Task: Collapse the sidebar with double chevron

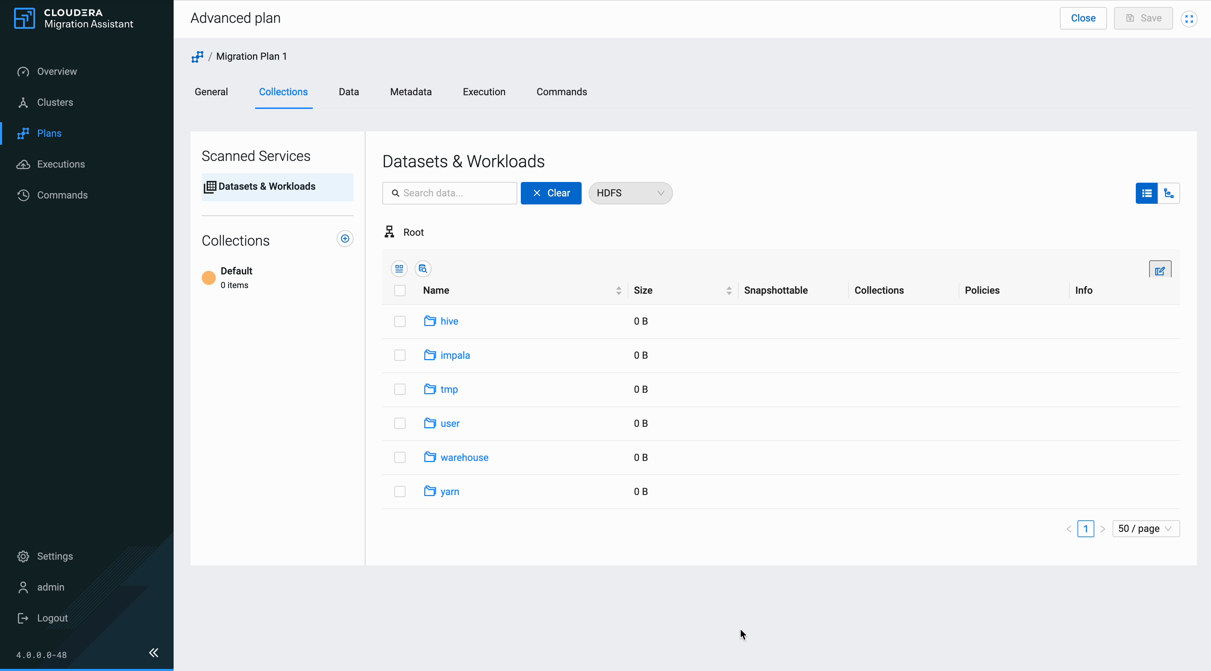Action: coord(154,653)
